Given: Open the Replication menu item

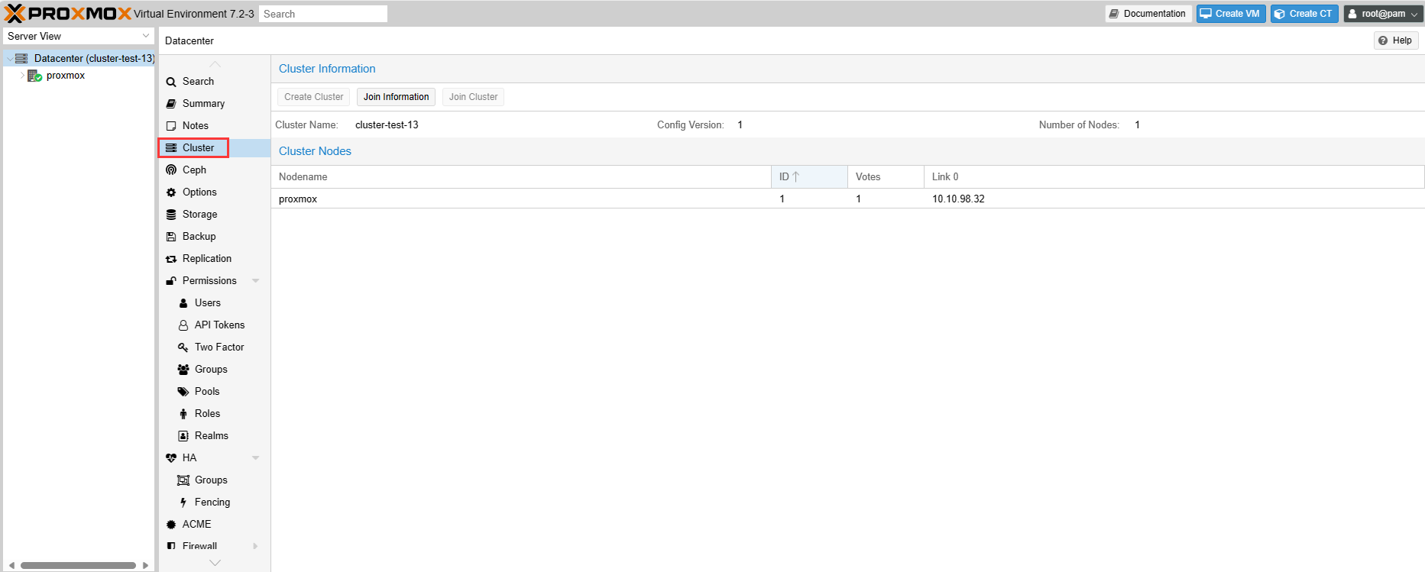Looking at the screenshot, I should 215,259.
